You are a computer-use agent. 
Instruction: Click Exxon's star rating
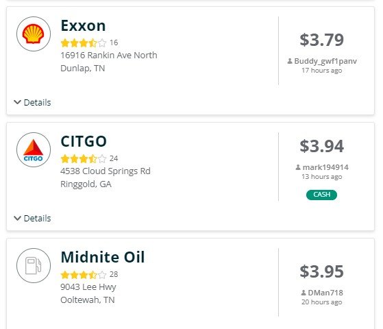(84, 43)
